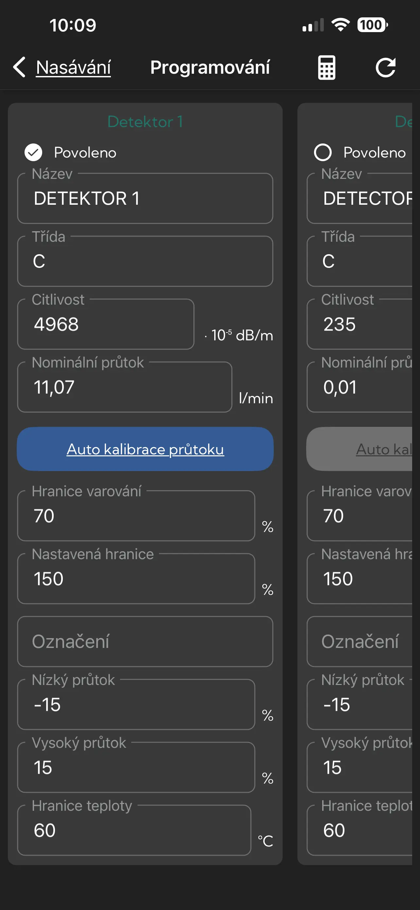
Task: Enable Povoleno for the second detector
Action: (323, 153)
